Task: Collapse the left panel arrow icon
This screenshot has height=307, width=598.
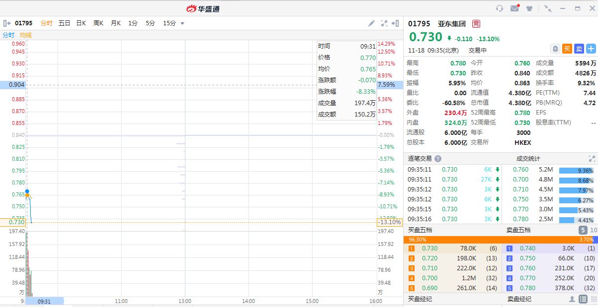Action: tap(7, 23)
